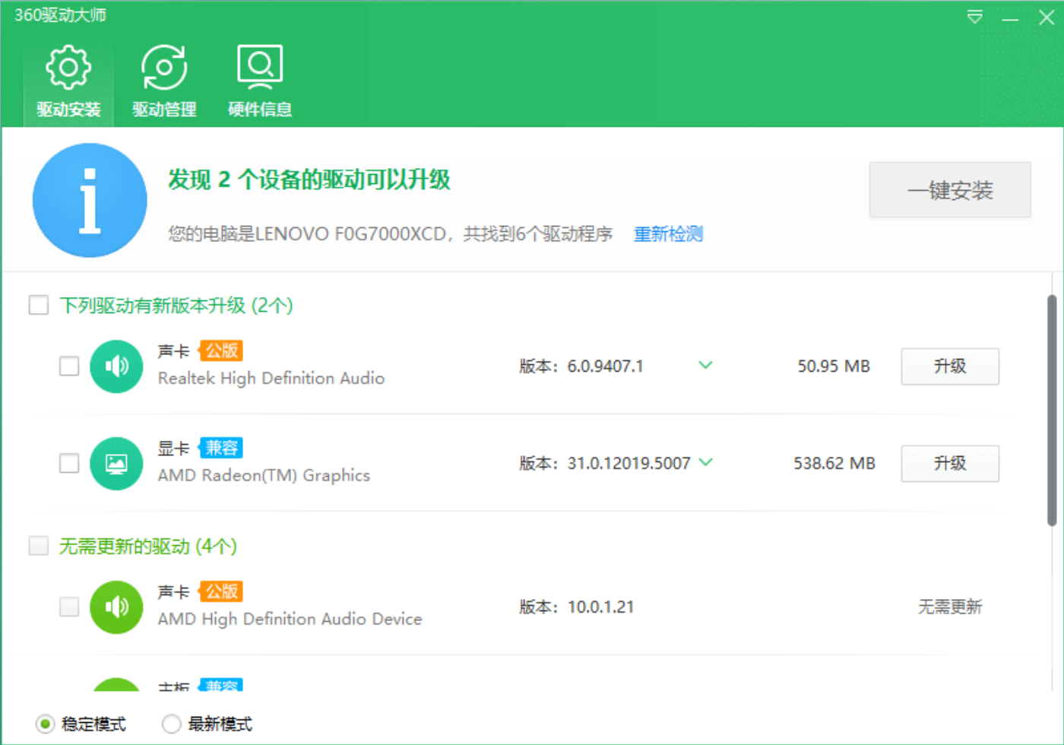Click the 重新检测 link
Screen dimensions: 1064x745
pyautogui.click(x=669, y=234)
